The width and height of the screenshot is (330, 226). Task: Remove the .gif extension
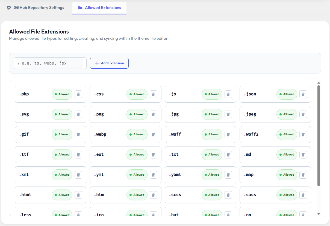point(78,135)
